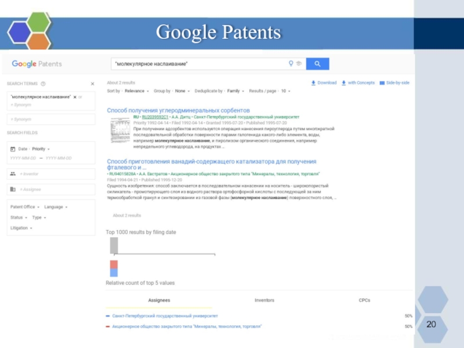The image size is (464, 348).
Task: Open the first result about углеродминеральных сорбентов
Action: click(178, 110)
